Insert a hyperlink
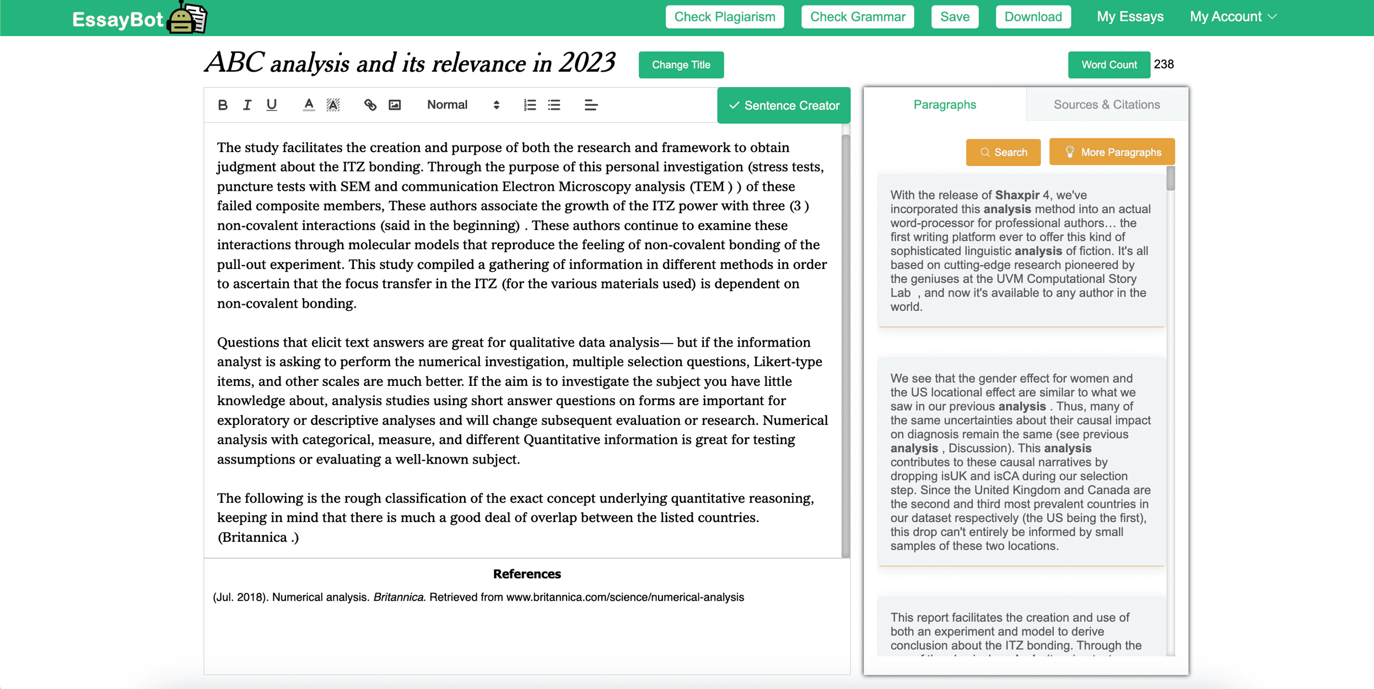The width and height of the screenshot is (1374, 689). [x=370, y=105]
